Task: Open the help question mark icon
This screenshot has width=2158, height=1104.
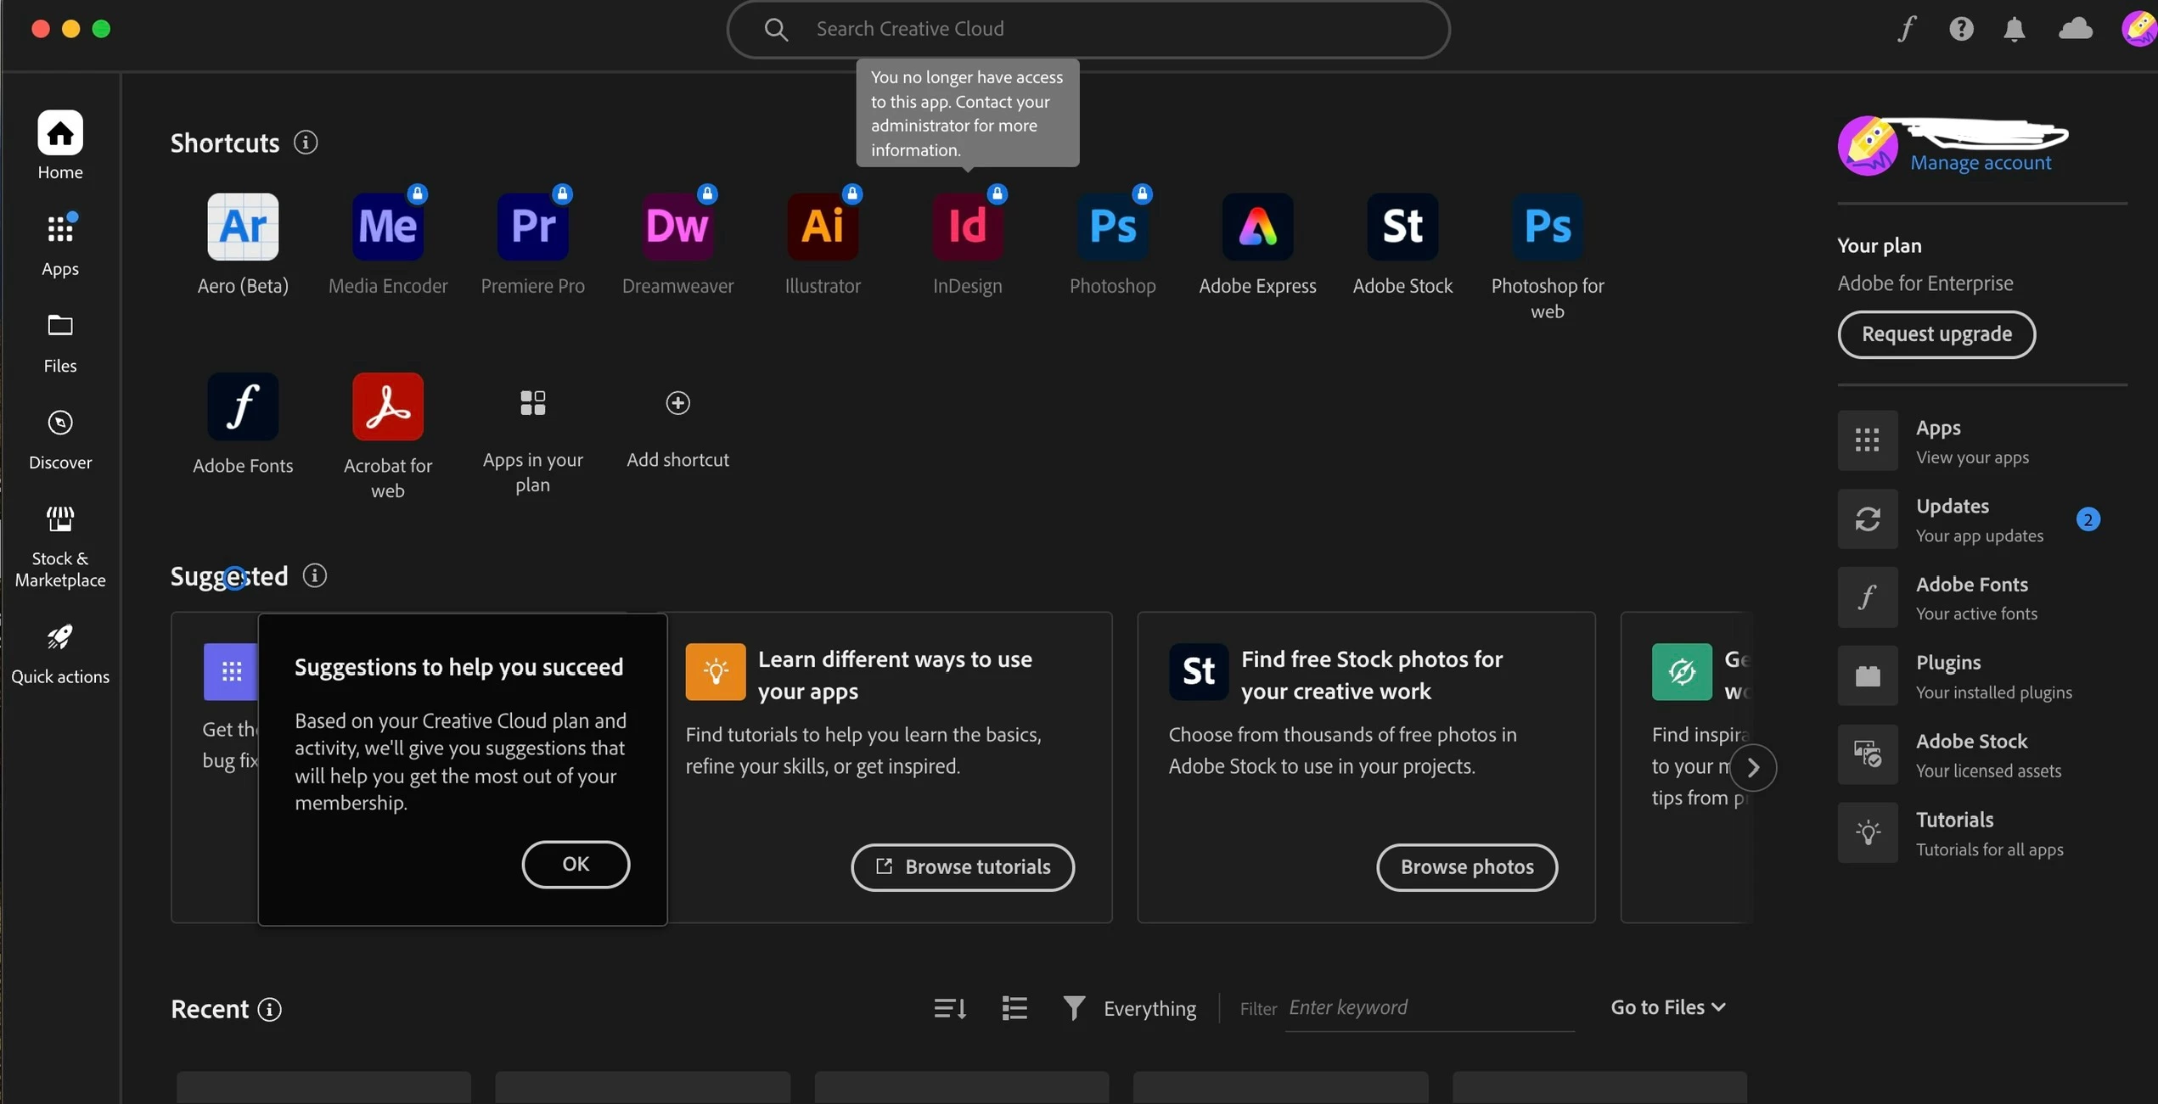Action: pyautogui.click(x=1961, y=29)
